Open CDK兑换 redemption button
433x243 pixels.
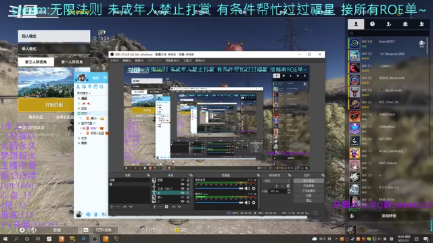(x=100, y=230)
